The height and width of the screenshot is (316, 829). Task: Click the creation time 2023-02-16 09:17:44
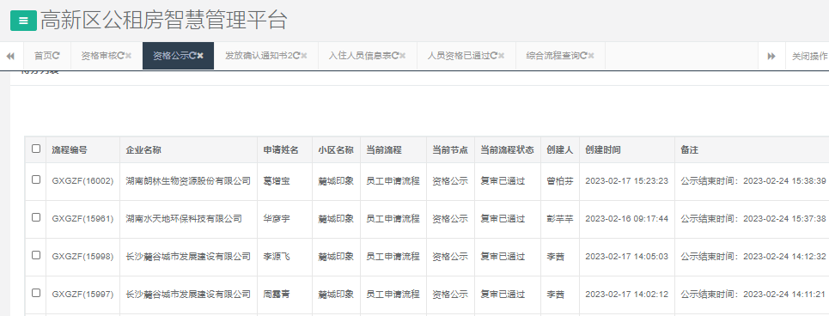626,218
